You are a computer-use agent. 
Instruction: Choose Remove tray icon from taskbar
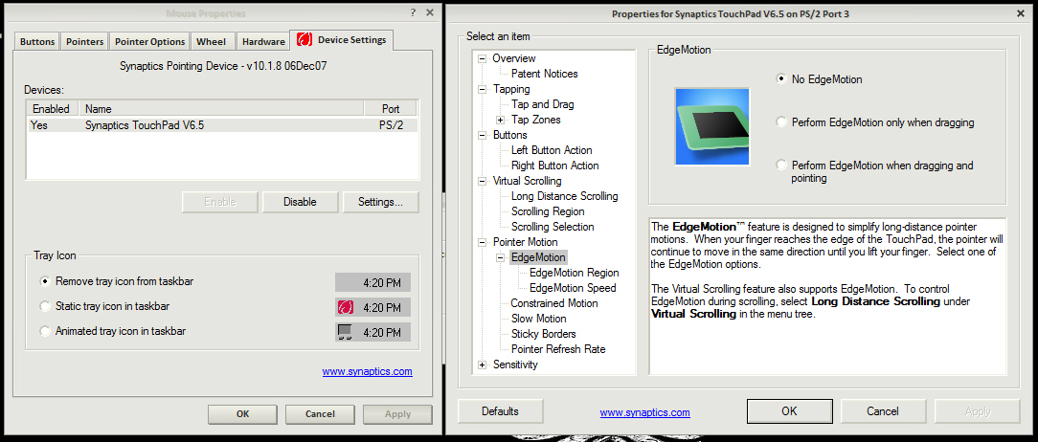click(45, 281)
